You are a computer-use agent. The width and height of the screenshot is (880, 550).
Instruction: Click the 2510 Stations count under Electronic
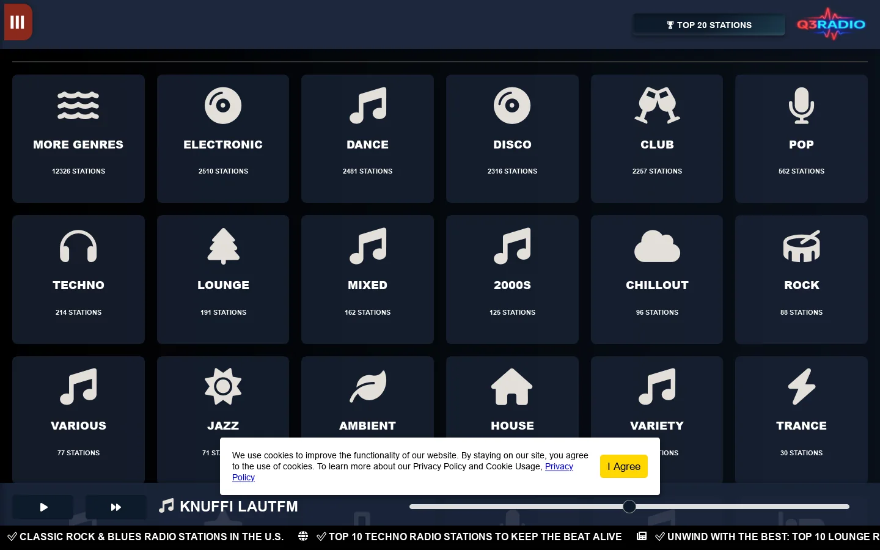(223, 171)
